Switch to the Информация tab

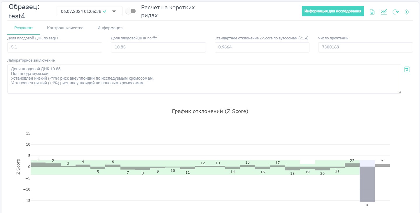(110, 28)
